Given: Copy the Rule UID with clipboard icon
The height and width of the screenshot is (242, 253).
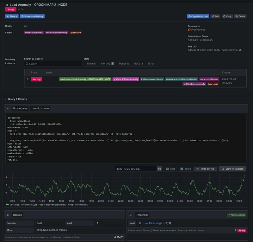Looking at the screenshot, I should (240, 50).
